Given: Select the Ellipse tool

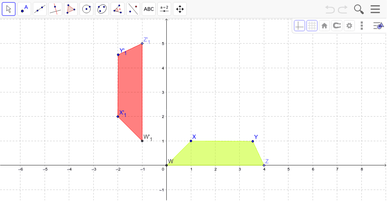Looking at the screenshot, I should coord(102,9).
